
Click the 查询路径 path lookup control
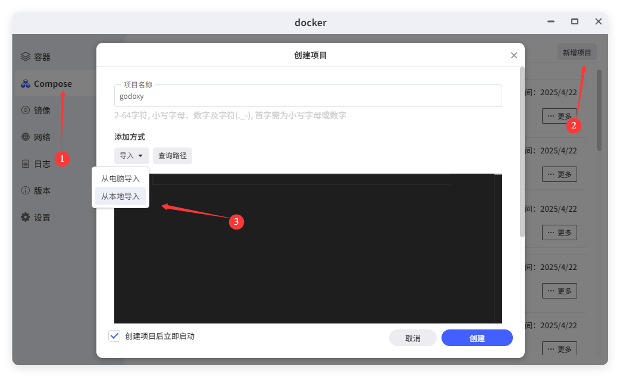click(x=172, y=155)
